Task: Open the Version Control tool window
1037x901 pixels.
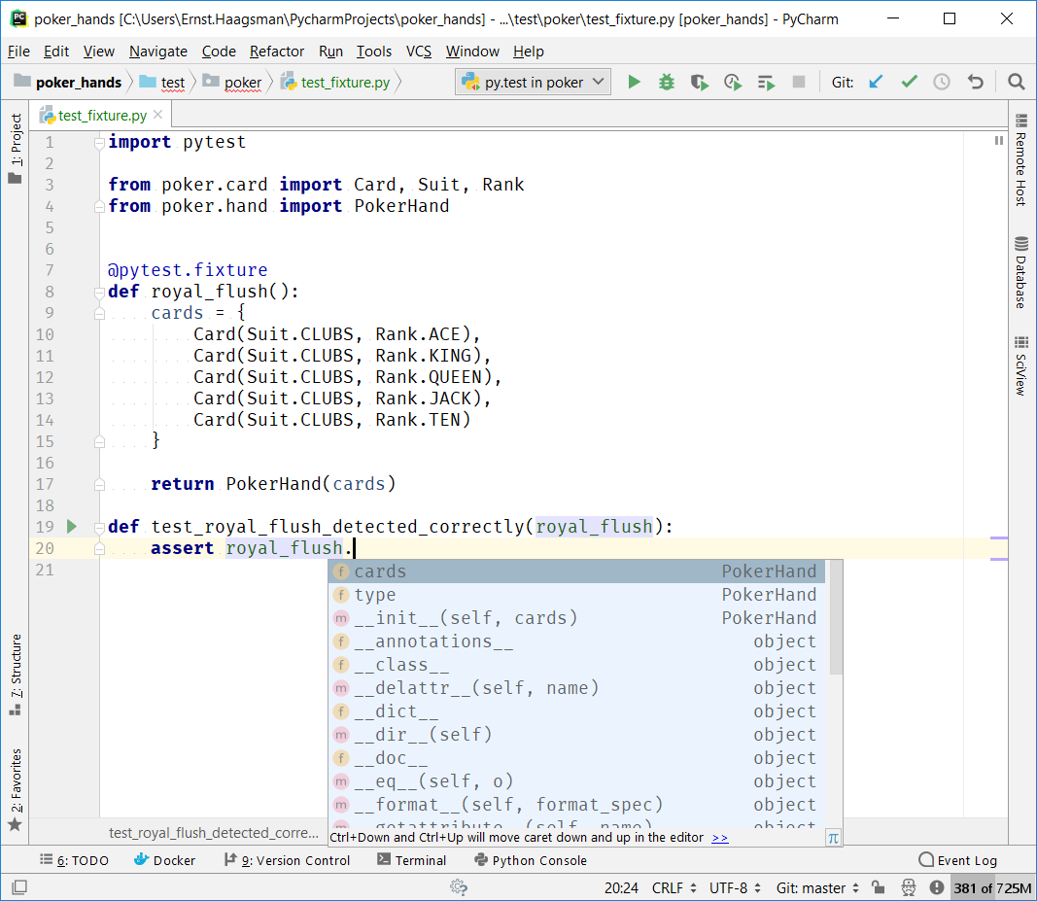Action: [287, 860]
